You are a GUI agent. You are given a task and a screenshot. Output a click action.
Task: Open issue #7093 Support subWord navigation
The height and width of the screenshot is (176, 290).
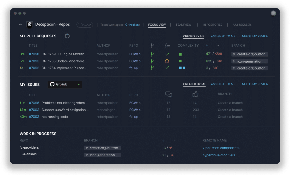(x=59, y=110)
